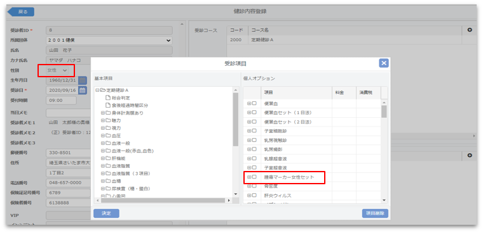Click open folder icon of 定期健診A
Image resolution: width=483 pixels, height=233 pixels.
point(103,91)
